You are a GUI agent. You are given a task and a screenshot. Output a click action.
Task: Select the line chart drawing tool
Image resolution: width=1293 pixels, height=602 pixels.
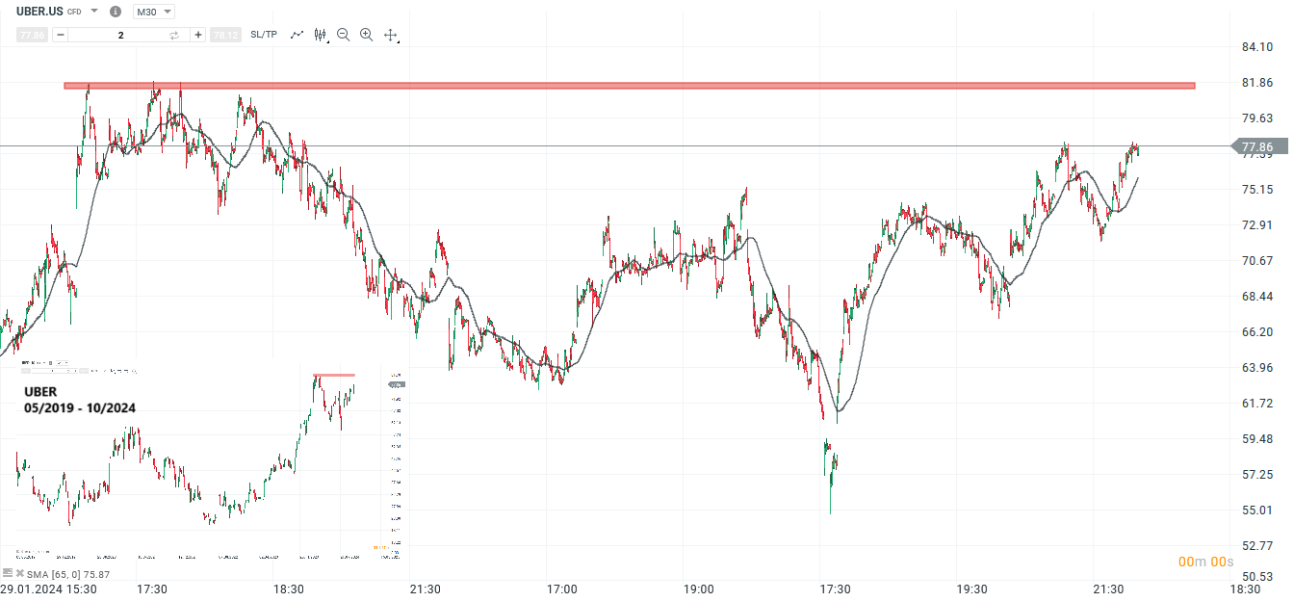297,34
